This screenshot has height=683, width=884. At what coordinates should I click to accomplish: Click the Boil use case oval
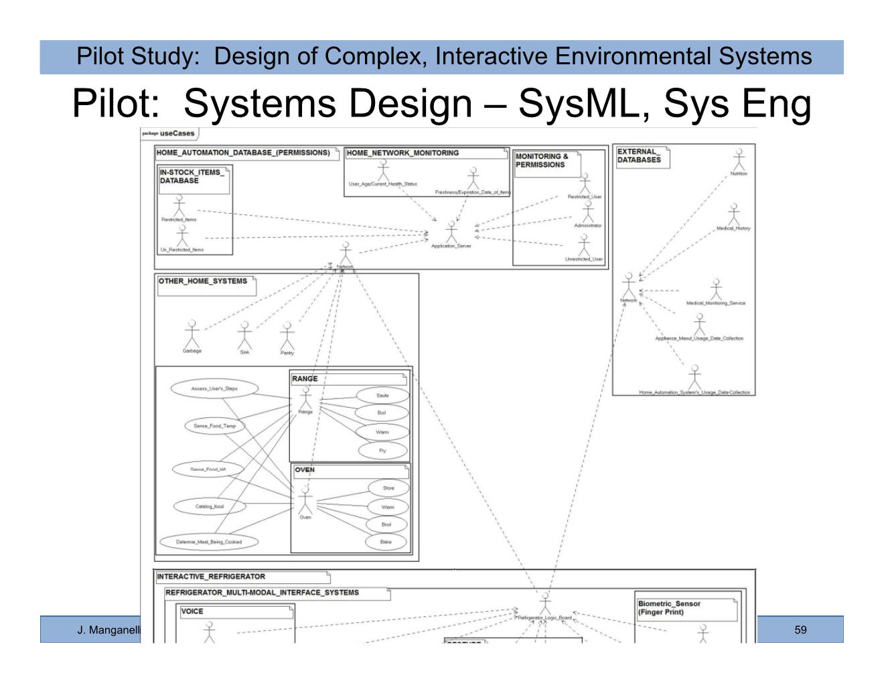[382, 413]
